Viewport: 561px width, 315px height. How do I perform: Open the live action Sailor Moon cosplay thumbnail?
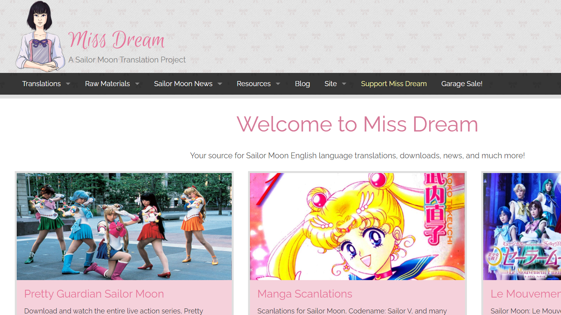(124, 227)
